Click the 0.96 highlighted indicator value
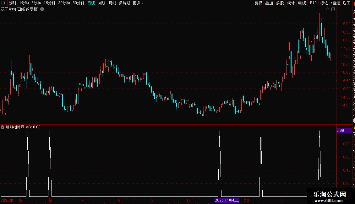355x204 pixels. pyautogui.click(x=344, y=131)
